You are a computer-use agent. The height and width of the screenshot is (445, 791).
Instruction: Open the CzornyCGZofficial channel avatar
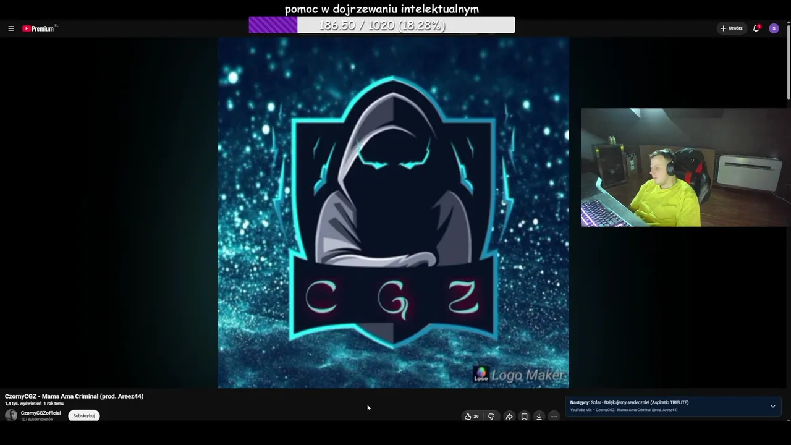(11, 415)
